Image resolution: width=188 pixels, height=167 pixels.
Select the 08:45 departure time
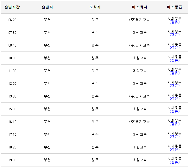(x=12, y=45)
